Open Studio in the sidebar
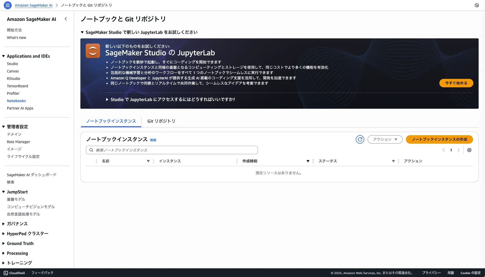The width and height of the screenshot is (485, 277). point(12,64)
